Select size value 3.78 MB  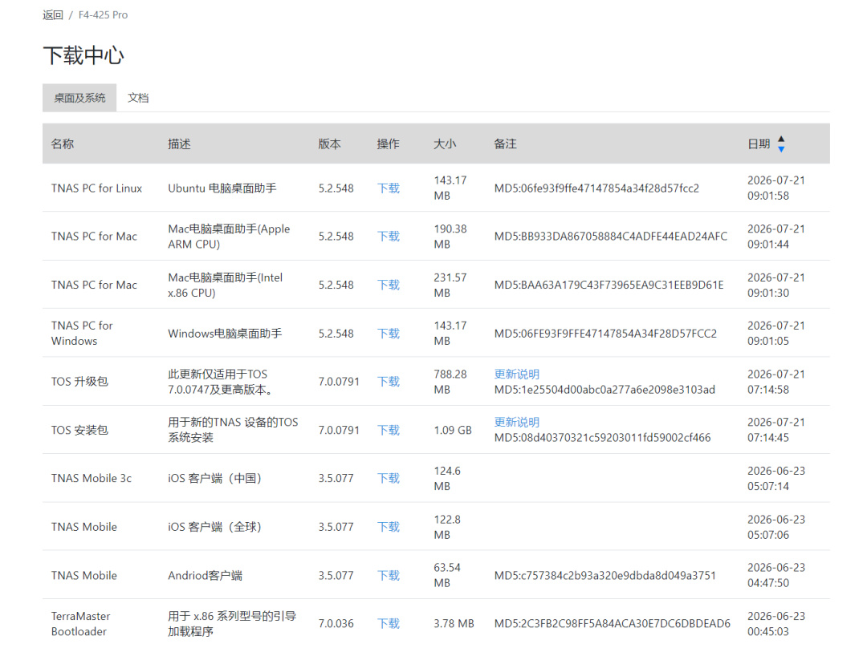click(454, 624)
